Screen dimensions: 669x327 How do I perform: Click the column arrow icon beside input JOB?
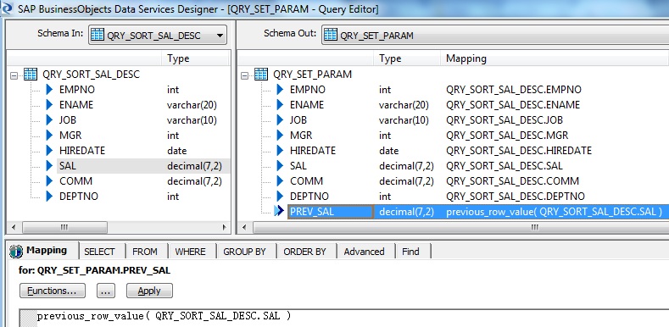[49, 120]
